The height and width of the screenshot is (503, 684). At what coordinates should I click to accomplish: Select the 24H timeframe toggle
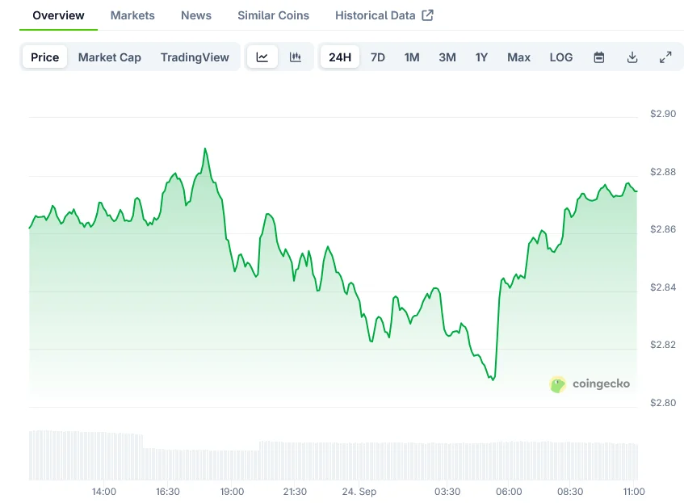[x=339, y=57]
